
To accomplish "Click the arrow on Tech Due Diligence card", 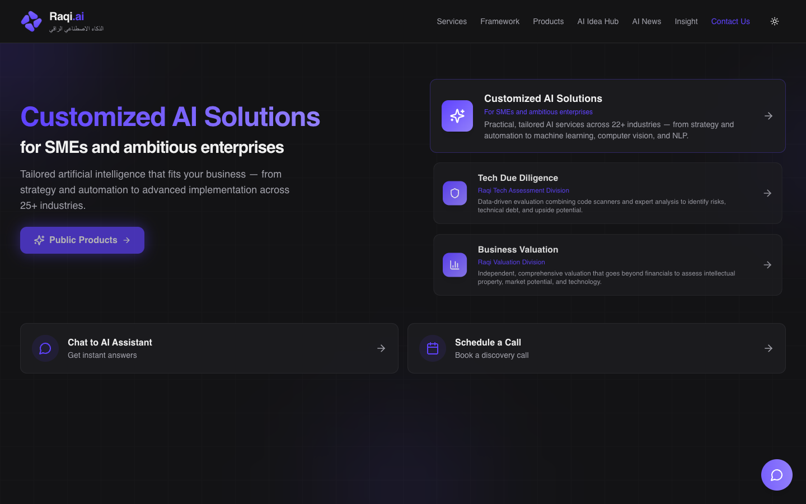I will click(767, 193).
